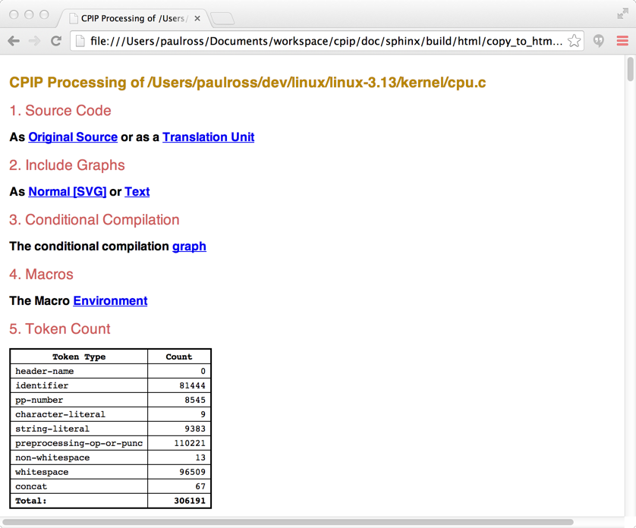636x528 pixels.
Task: Bookmark this page with the star icon
Action: pyautogui.click(x=574, y=41)
